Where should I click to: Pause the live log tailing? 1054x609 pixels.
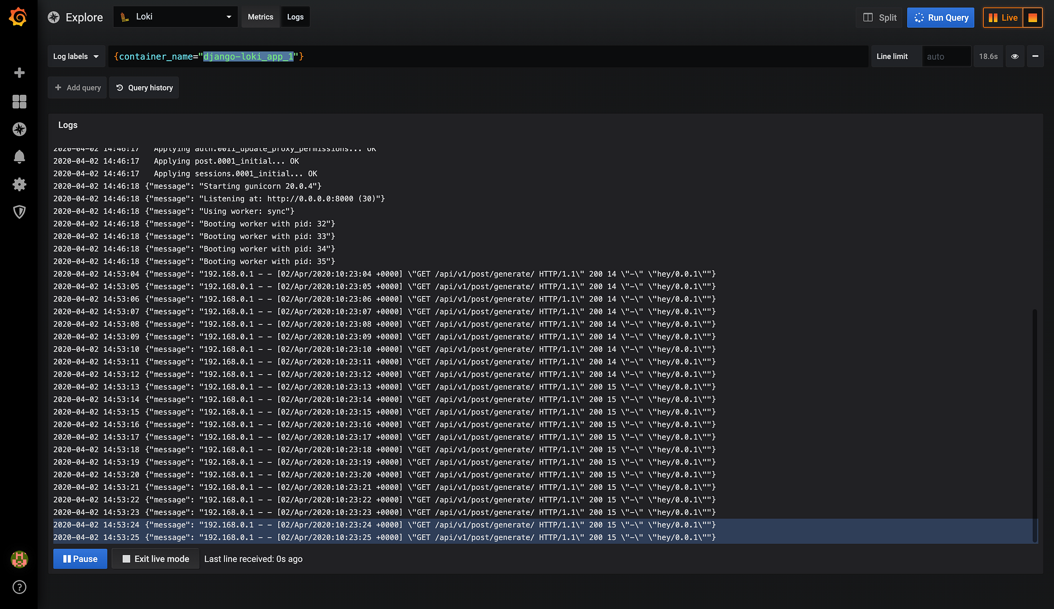click(x=80, y=558)
